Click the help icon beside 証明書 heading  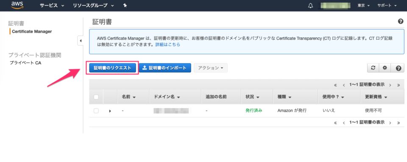[x=401, y=22]
